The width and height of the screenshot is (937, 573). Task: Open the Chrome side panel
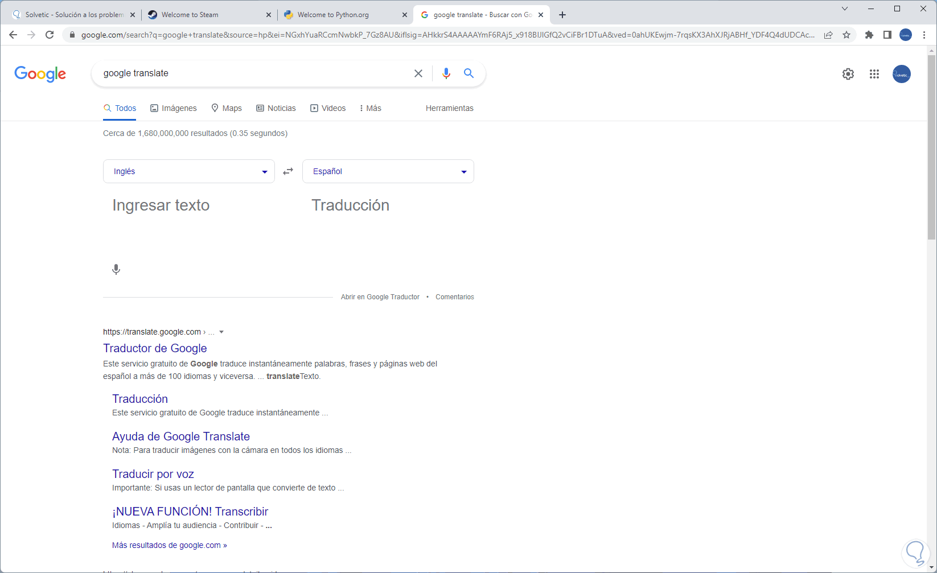click(x=887, y=35)
